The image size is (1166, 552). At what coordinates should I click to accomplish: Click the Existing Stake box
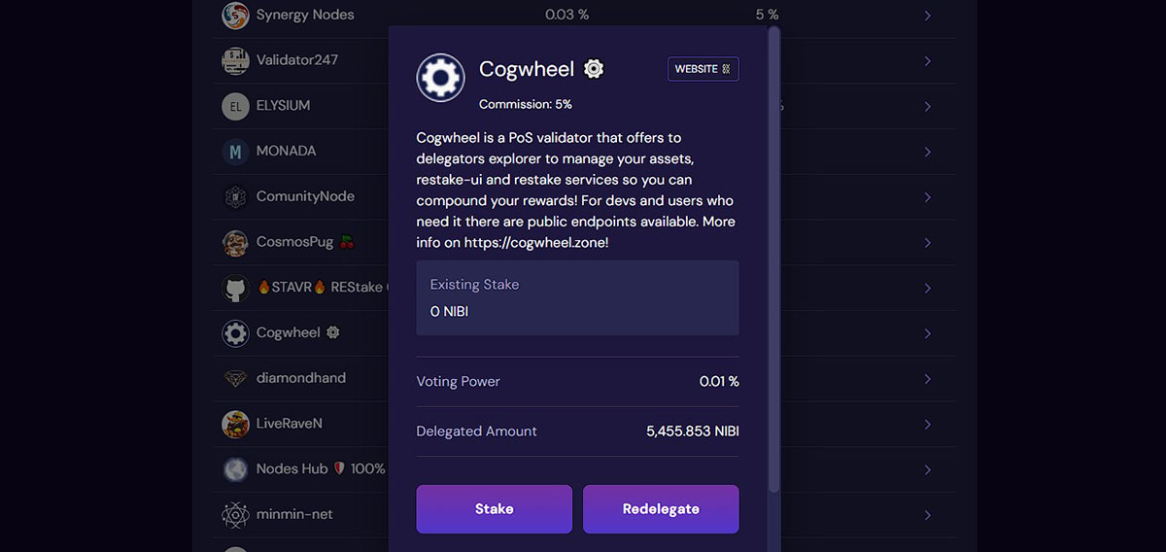pyautogui.click(x=577, y=297)
